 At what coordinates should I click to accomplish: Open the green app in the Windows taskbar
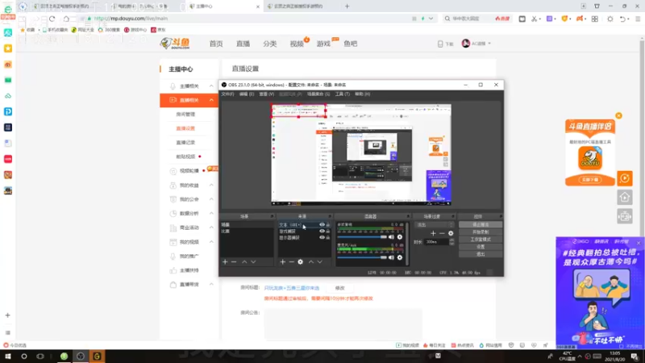[64, 357]
